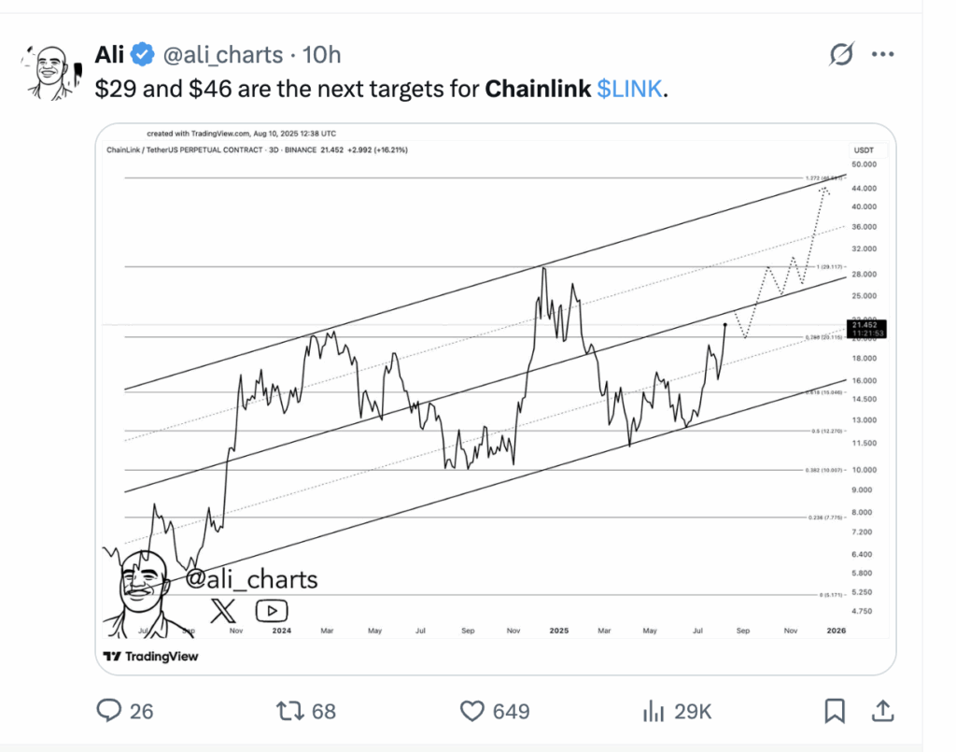Share the post via upload icon

[883, 711]
